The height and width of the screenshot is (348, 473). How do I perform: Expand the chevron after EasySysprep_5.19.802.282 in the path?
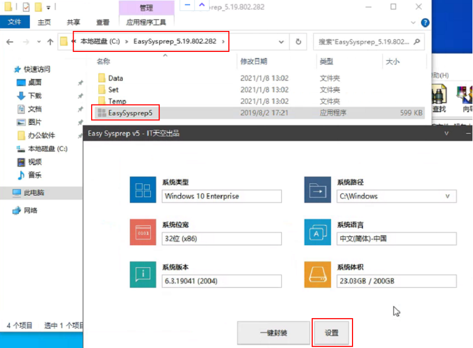pyautogui.click(x=223, y=41)
